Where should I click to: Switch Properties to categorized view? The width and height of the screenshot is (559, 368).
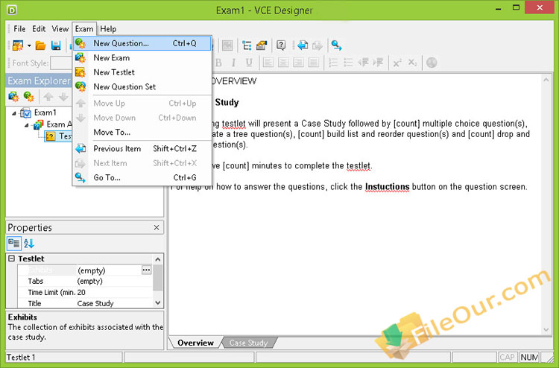[14, 244]
